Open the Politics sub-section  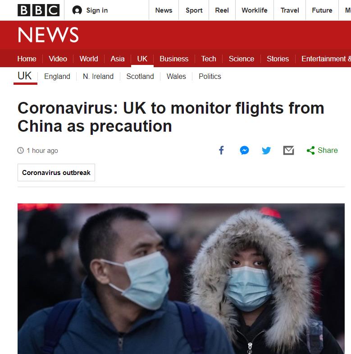pos(210,76)
